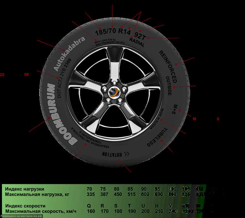Click load index 70 in the table
Image resolution: width=245 pixels, height=218 pixels.
click(89, 189)
